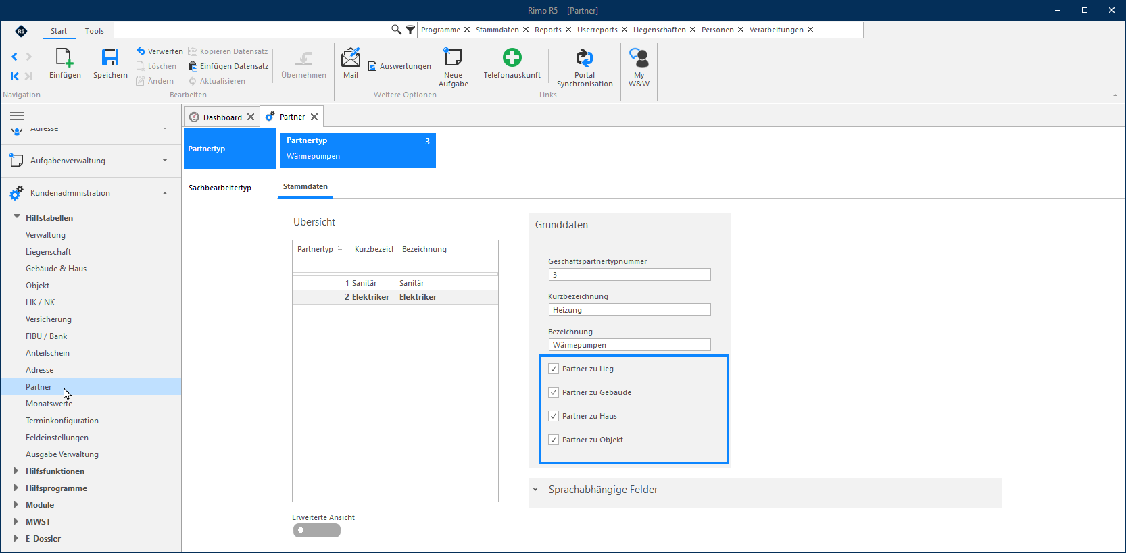
Task: Click the Bezeichnung input field
Action: point(630,345)
